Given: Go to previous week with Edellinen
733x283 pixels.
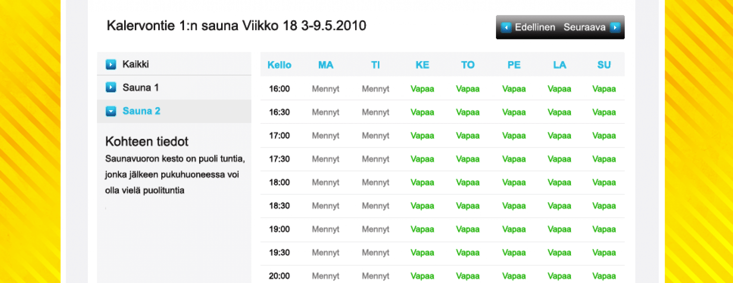Looking at the screenshot, I should click(x=535, y=27).
